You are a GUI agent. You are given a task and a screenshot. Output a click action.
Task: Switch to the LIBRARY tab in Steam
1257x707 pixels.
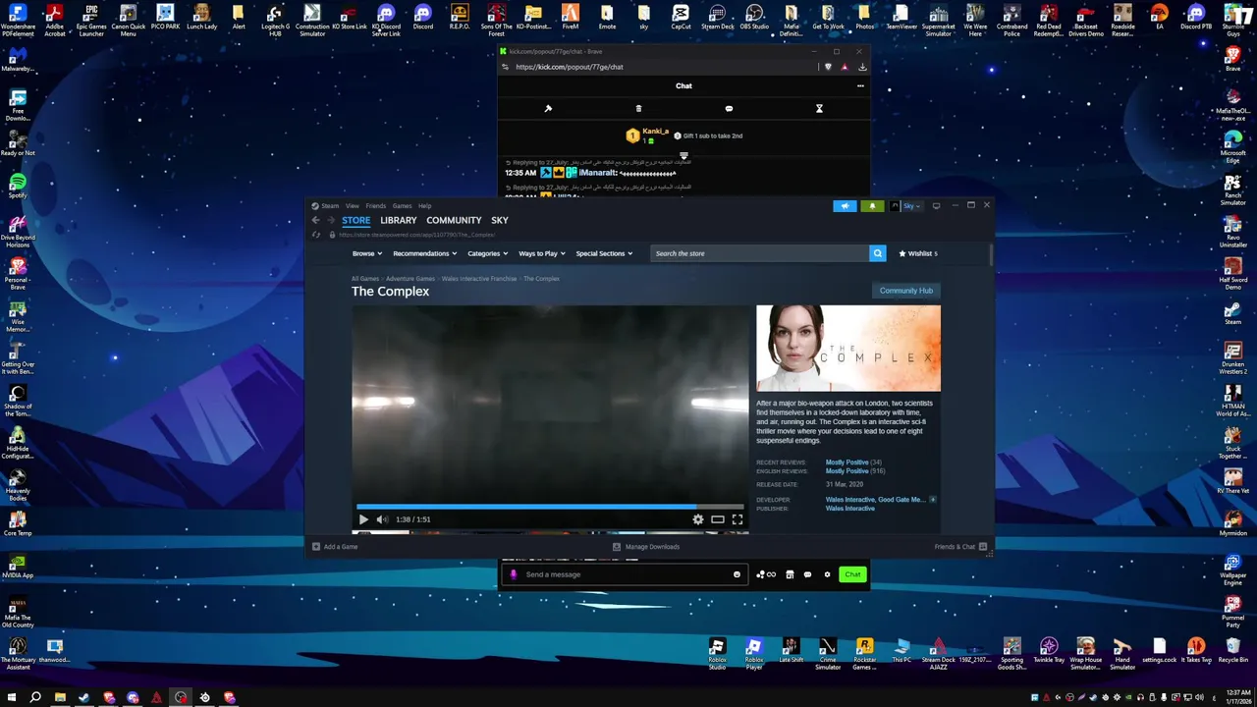399,221
